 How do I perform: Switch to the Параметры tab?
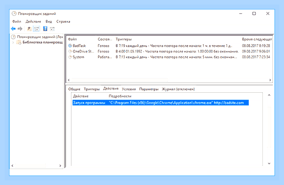(x=149, y=89)
